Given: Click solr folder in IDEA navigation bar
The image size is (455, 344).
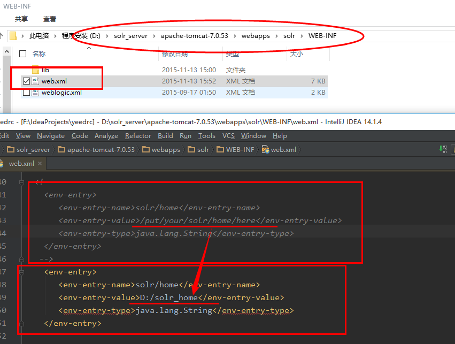Looking at the screenshot, I should [198, 149].
